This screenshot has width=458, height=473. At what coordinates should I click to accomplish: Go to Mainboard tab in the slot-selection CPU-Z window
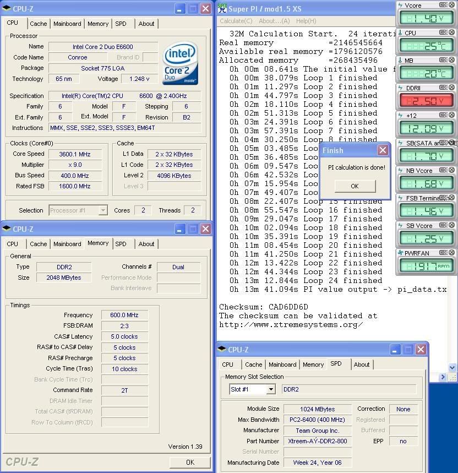click(x=282, y=365)
